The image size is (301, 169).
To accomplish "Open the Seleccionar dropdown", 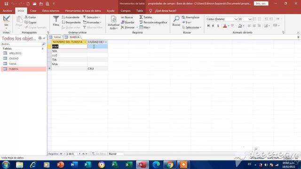I will pos(191,27).
